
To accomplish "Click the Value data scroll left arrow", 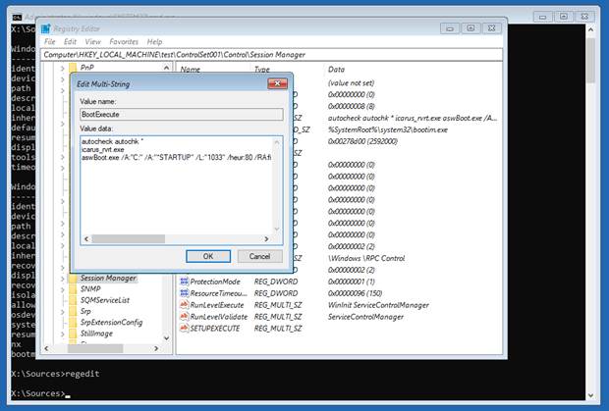I will click(x=86, y=238).
